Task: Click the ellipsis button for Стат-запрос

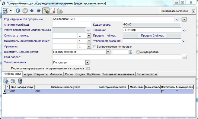Action: click(x=184, y=57)
